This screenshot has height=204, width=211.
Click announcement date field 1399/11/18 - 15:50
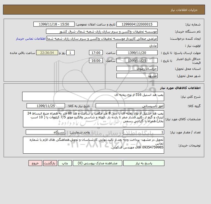[x=54, y=24]
